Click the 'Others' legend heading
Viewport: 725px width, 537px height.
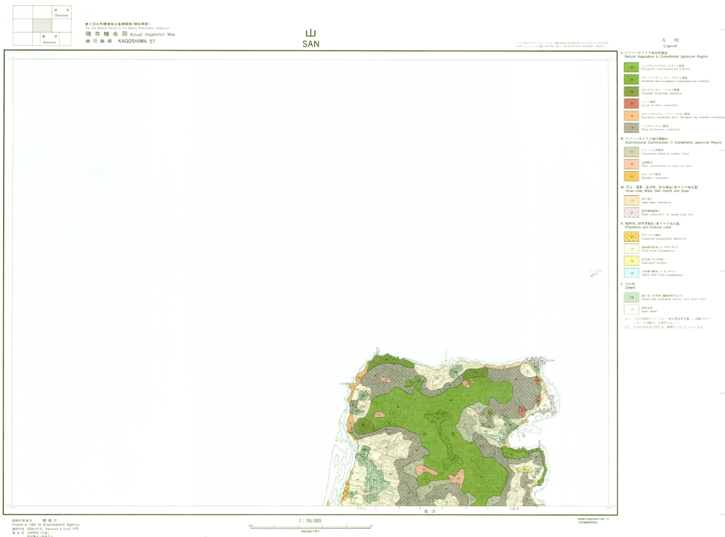(630, 287)
